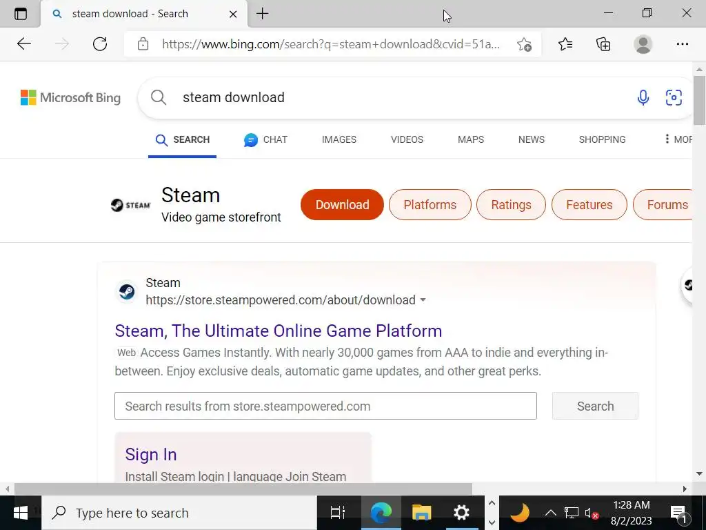Go back to the previous page

click(x=24, y=43)
